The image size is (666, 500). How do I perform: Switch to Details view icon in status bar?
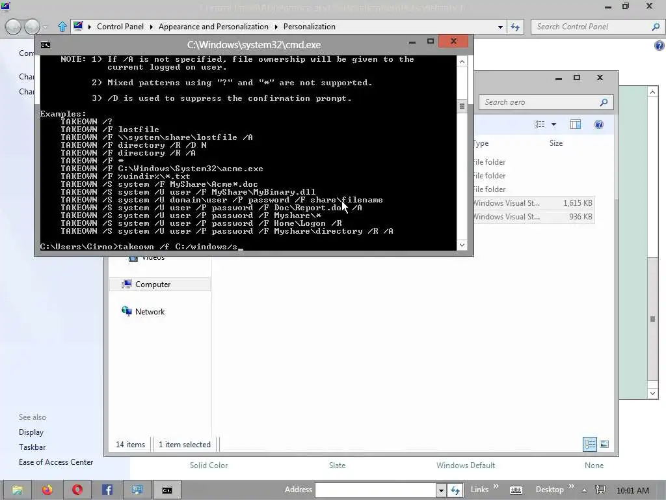tap(590, 444)
